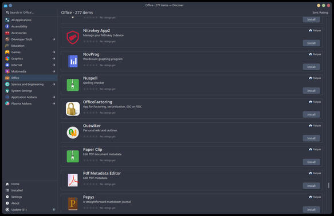
Task: Install the Outwiker app
Action: click(311, 138)
